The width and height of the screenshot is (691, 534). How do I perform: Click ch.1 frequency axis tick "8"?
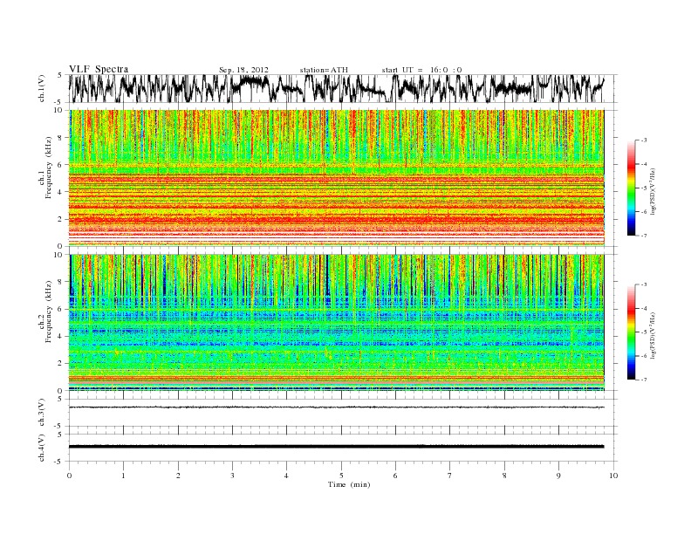coord(60,138)
